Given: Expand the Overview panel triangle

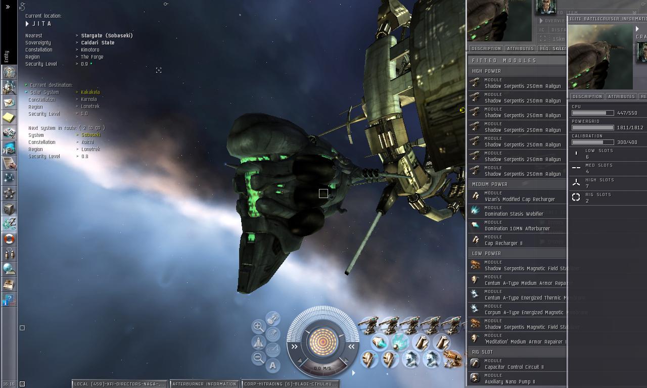Looking at the screenshot, I should point(541,21).
